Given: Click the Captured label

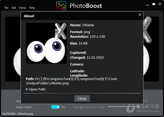Looking at the screenshot, I should pos(78,53).
